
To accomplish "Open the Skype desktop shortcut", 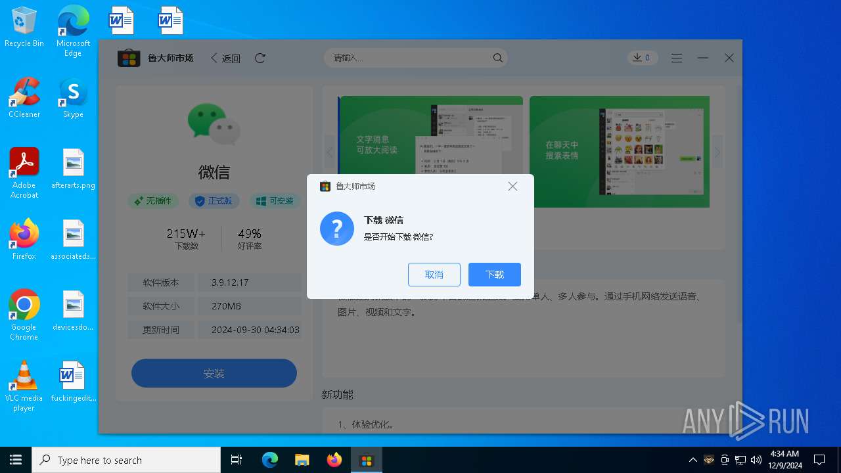I will click(x=73, y=98).
